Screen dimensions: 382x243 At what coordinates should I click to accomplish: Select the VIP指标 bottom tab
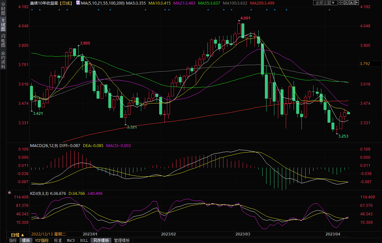42,240
